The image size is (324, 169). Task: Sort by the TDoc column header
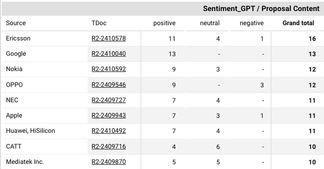(99, 23)
